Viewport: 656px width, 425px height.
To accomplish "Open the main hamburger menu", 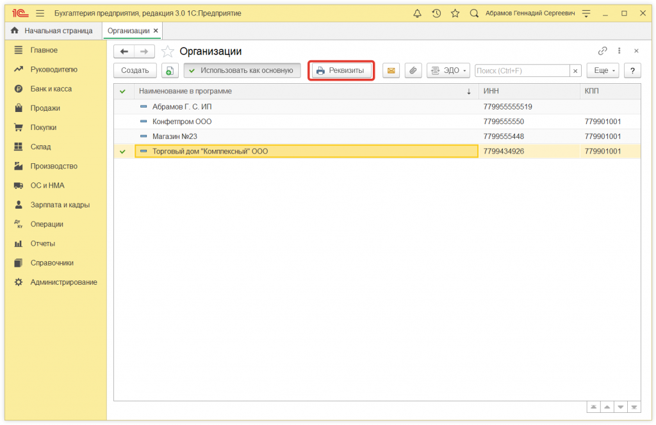I will (x=40, y=13).
